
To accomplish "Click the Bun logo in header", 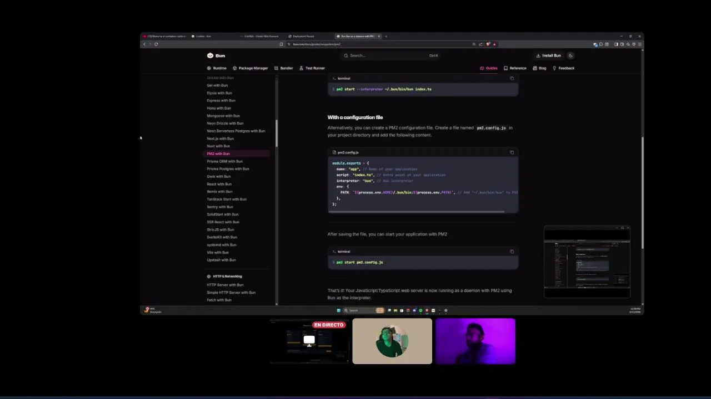I will [x=216, y=55].
